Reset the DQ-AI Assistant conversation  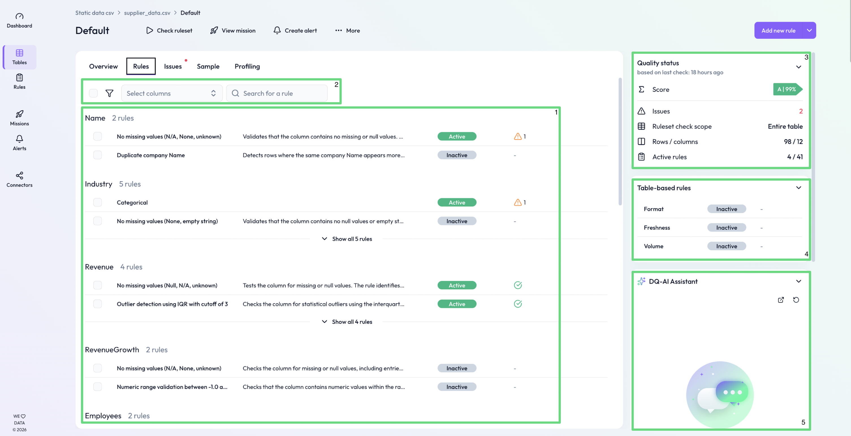[796, 300]
